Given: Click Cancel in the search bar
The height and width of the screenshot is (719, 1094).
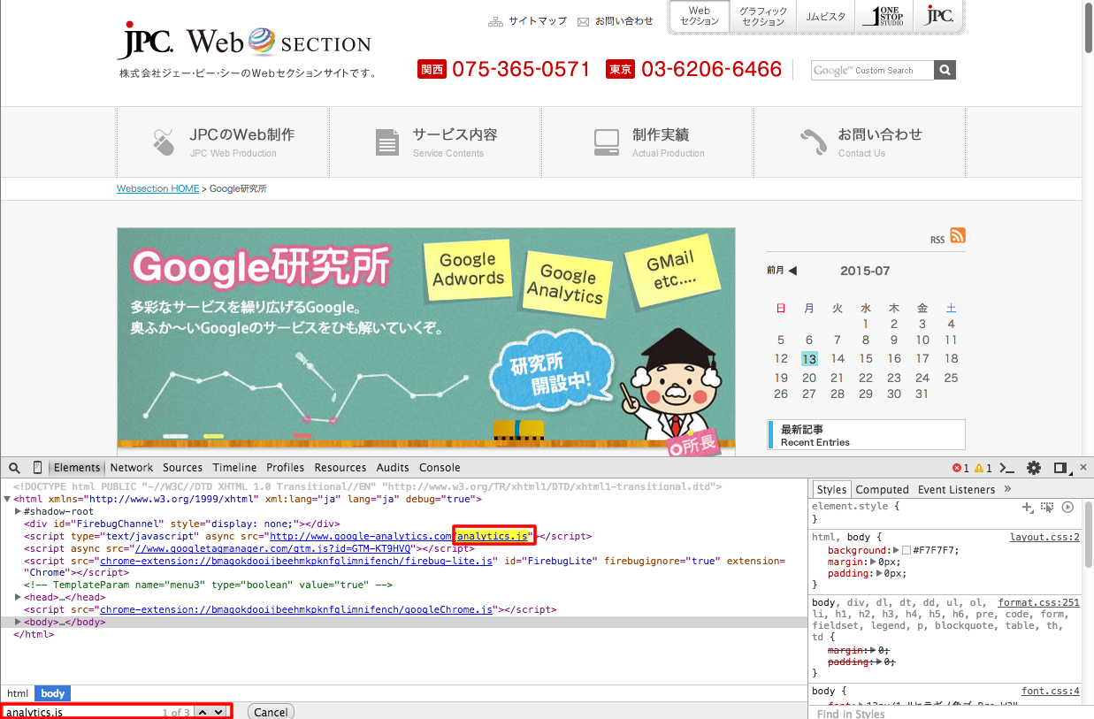Looking at the screenshot, I should (x=271, y=712).
